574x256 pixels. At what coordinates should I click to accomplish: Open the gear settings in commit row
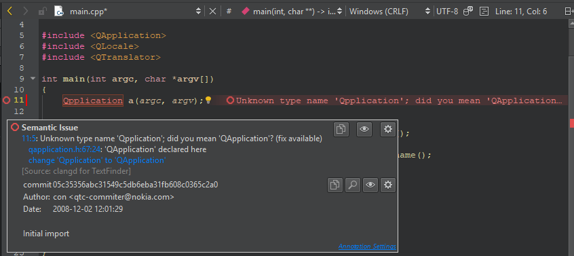(388, 185)
